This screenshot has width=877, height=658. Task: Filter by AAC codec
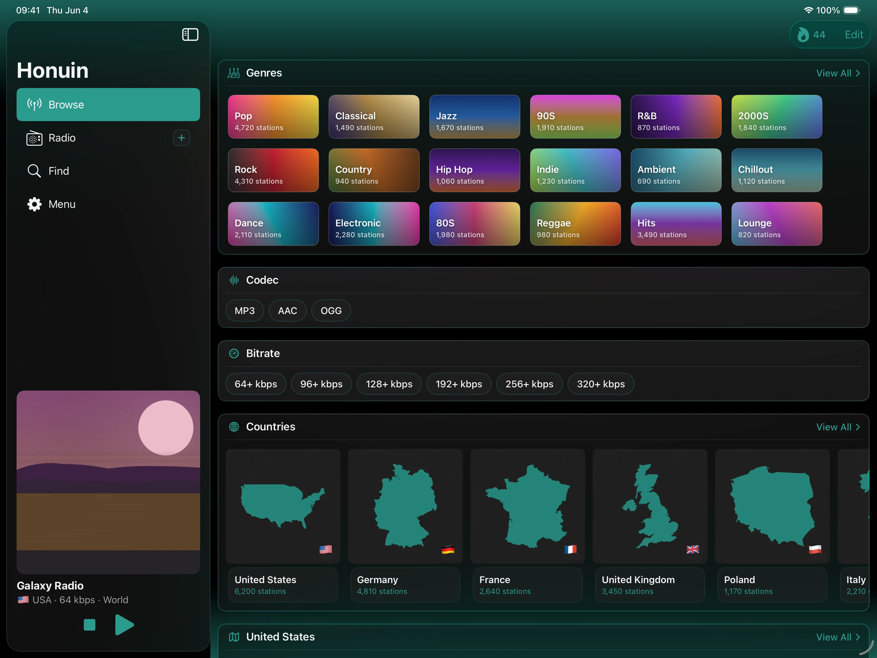287,311
